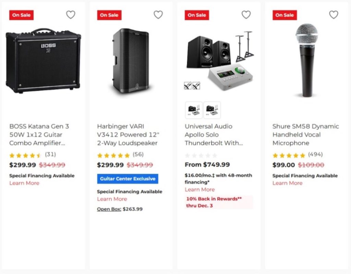Open the BOSS Katana Gen 3 product page
351x274 pixels.
click(x=39, y=134)
